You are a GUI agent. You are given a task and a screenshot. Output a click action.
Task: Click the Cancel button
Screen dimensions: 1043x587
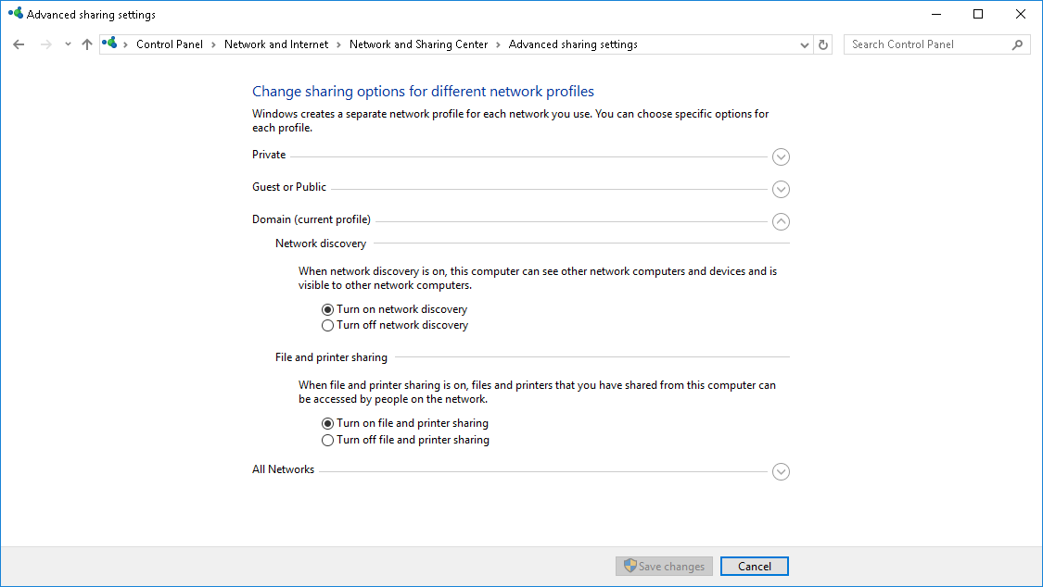[x=754, y=567]
